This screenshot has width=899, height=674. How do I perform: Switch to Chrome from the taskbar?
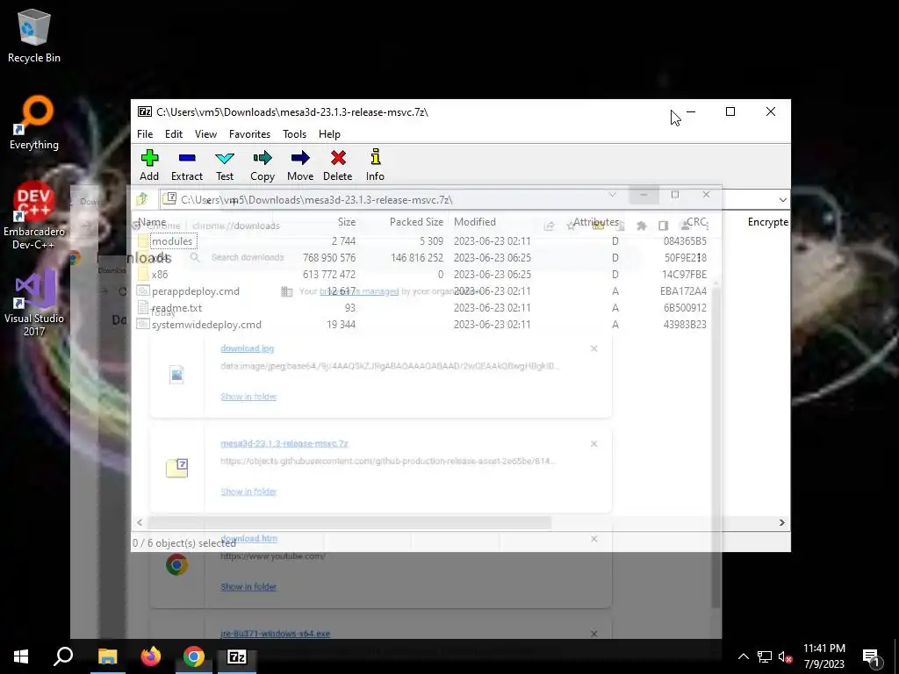pyautogui.click(x=194, y=656)
